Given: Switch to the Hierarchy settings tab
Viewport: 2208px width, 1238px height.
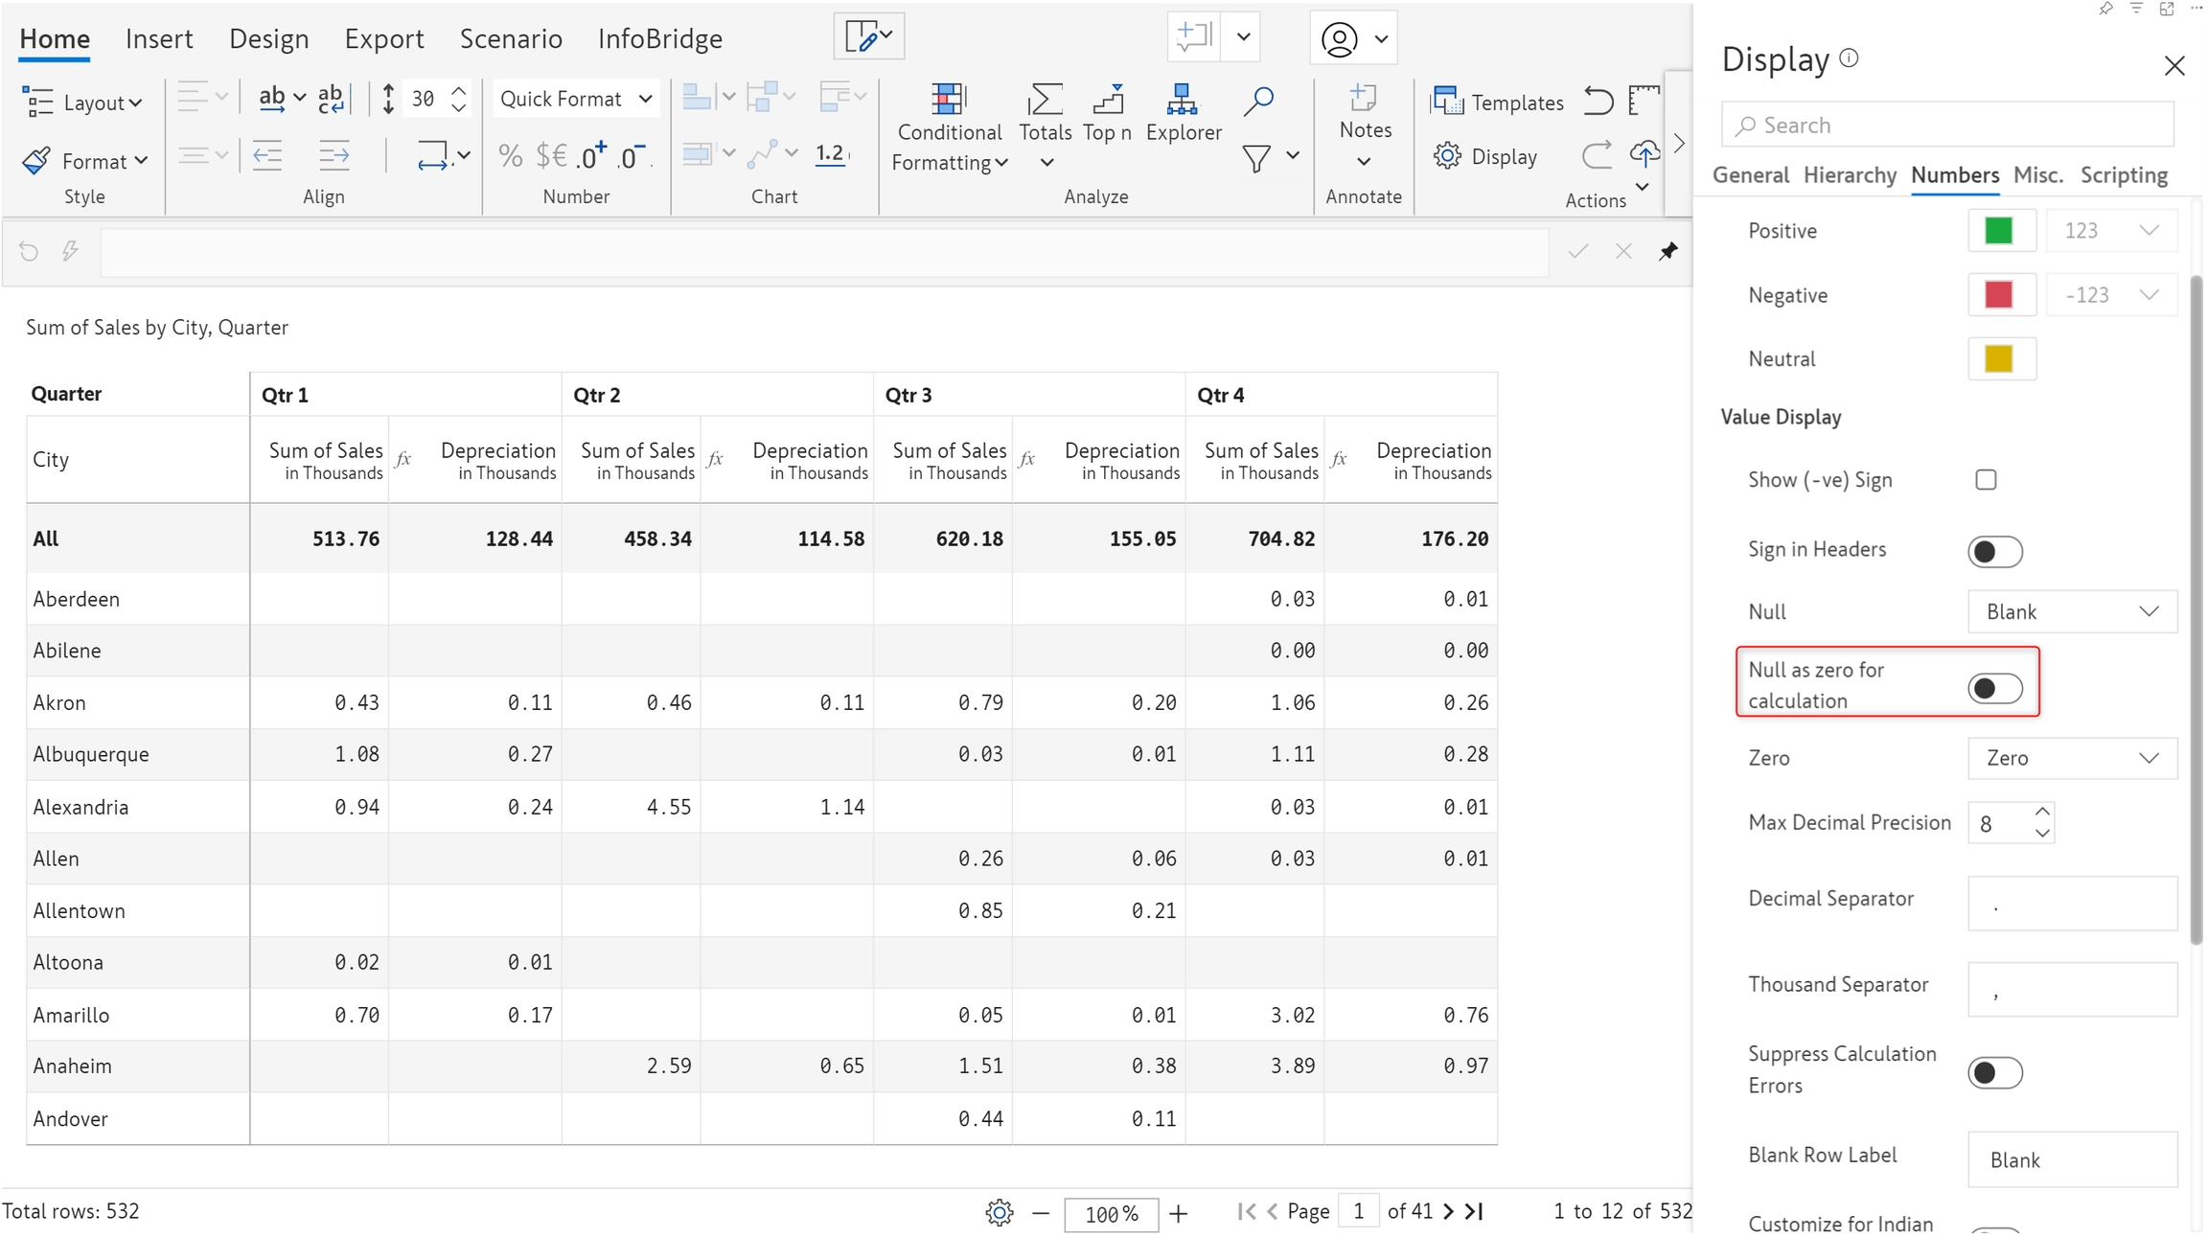Looking at the screenshot, I should [1849, 175].
